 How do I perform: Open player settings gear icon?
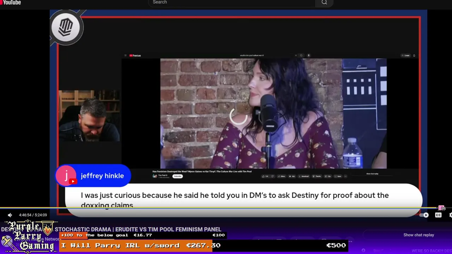pyautogui.click(x=450, y=215)
